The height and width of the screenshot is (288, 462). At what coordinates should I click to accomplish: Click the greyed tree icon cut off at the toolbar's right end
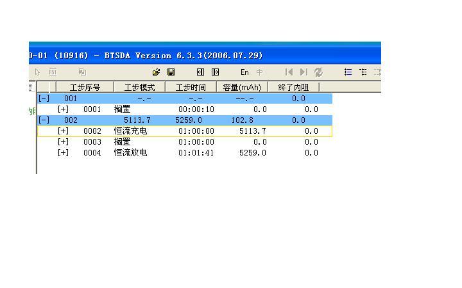pyautogui.click(x=377, y=72)
